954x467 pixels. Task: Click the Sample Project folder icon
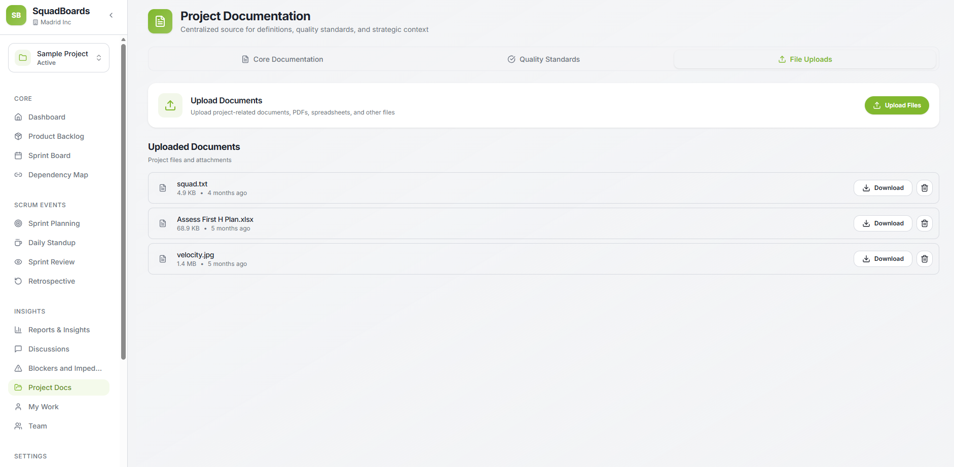click(x=23, y=58)
